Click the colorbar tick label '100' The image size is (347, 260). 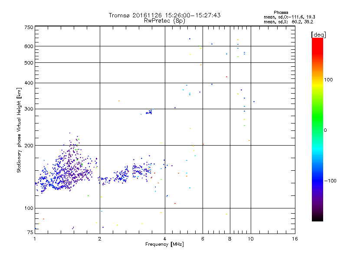pos(328,80)
